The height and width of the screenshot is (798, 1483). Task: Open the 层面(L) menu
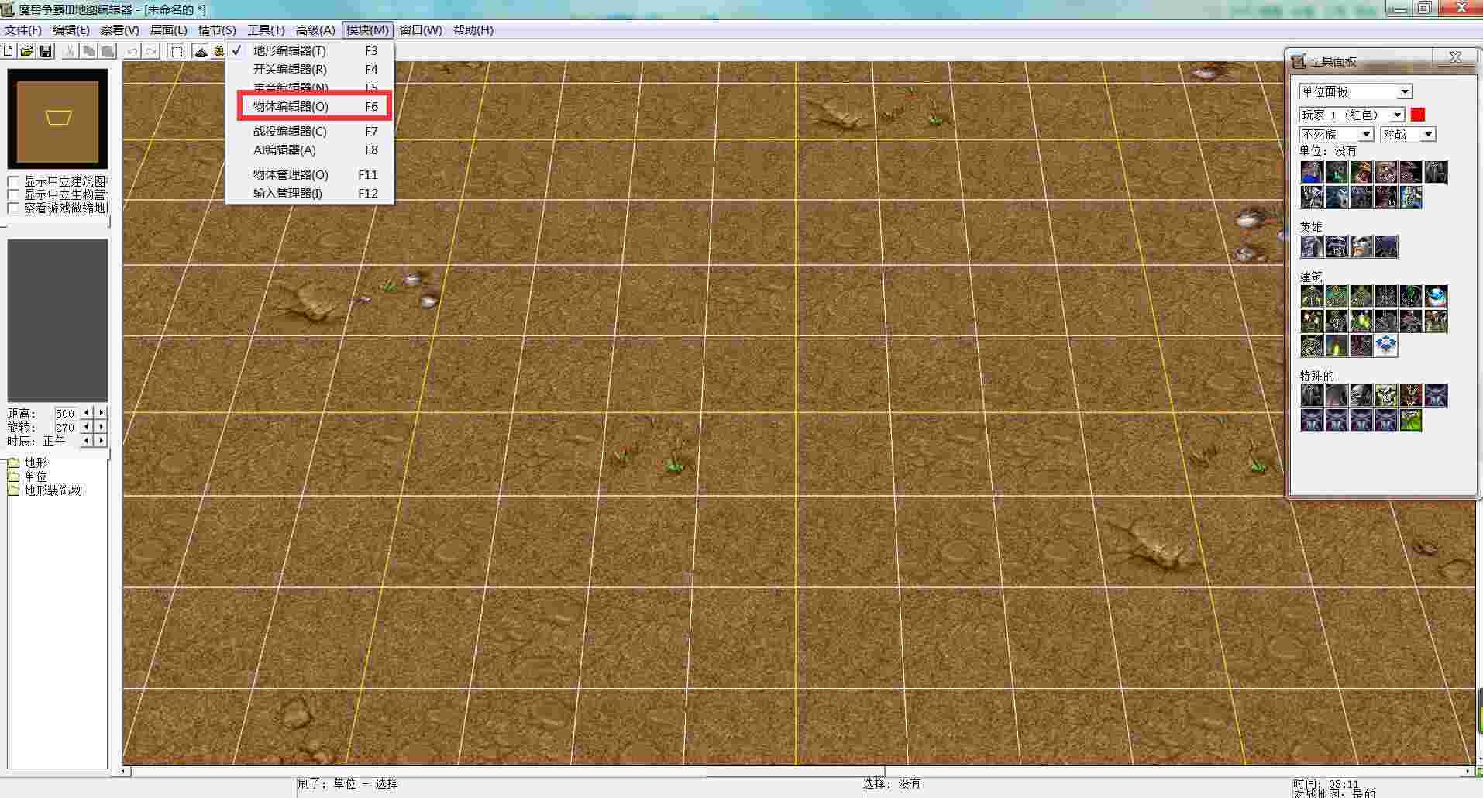click(168, 30)
